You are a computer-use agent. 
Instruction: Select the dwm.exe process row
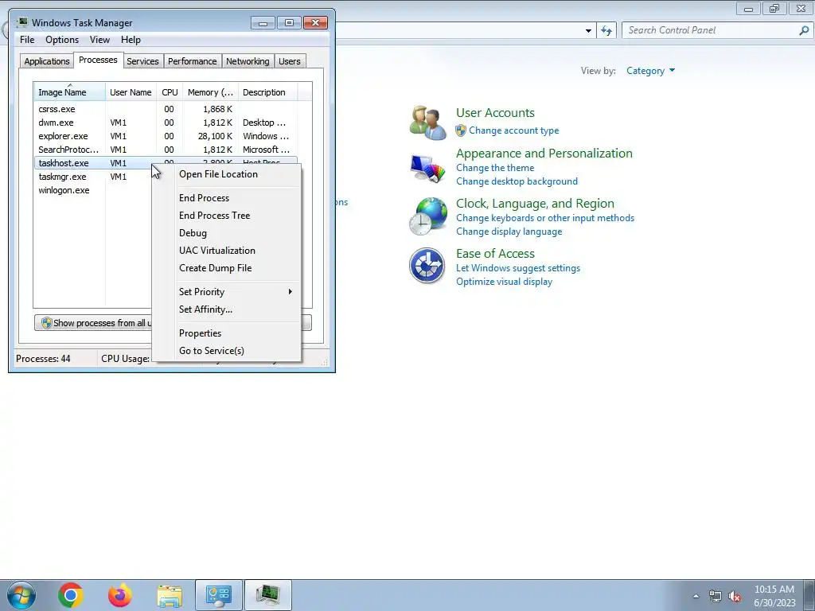pos(166,123)
